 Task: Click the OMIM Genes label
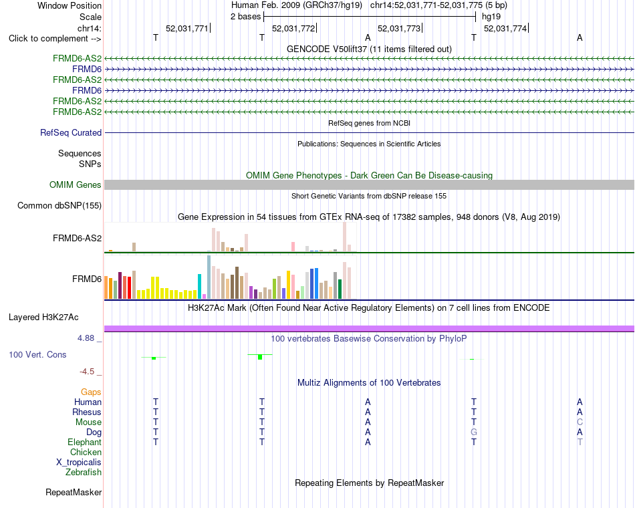75,184
